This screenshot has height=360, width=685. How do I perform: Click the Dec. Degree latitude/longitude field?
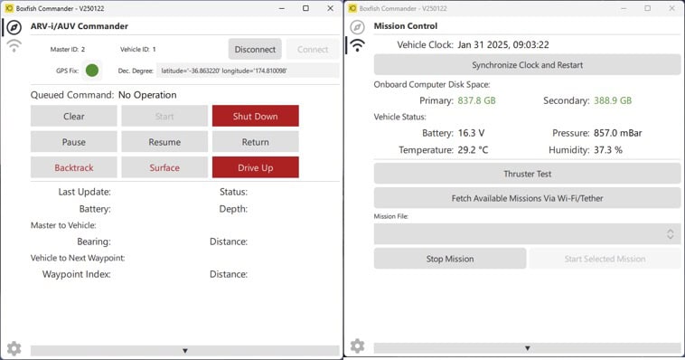(248, 71)
